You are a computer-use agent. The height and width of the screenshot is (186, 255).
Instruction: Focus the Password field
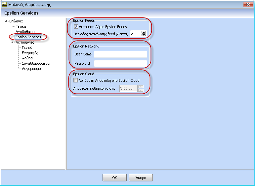[120, 63]
